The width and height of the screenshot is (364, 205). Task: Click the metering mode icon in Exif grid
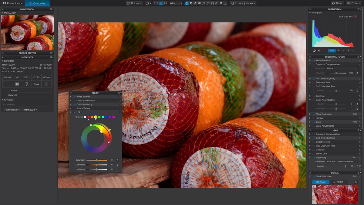[17, 84]
